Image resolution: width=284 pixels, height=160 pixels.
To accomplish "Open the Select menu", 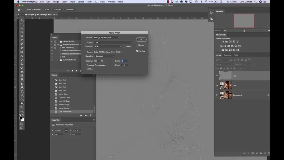I will click(x=81, y=2).
